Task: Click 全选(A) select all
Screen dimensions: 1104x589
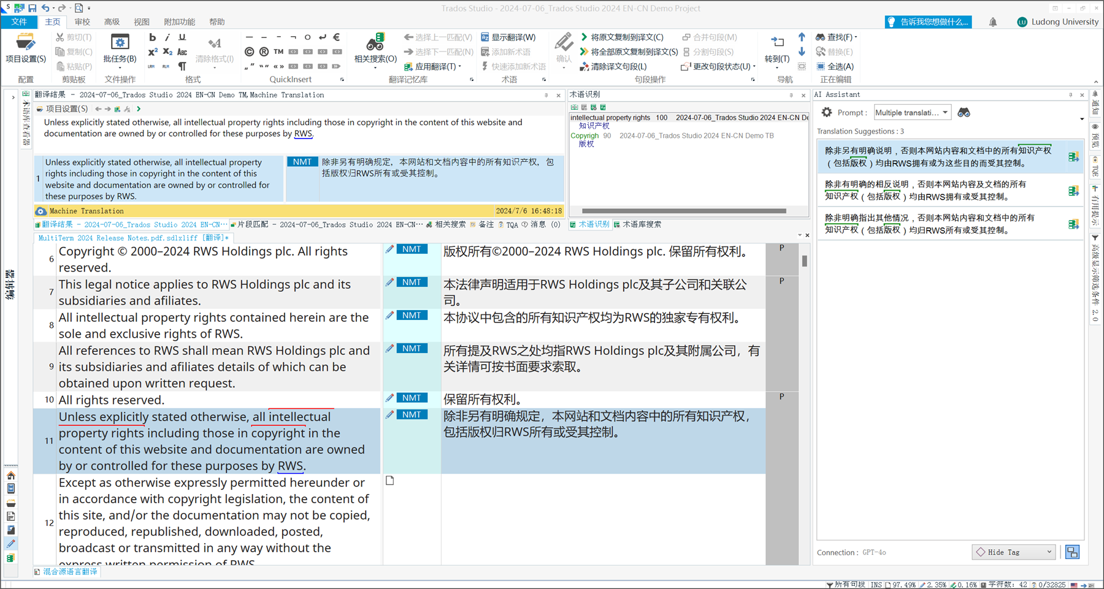Action: click(835, 66)
